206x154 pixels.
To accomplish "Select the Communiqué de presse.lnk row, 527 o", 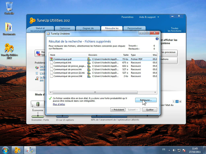I will [x=103, y=69].
